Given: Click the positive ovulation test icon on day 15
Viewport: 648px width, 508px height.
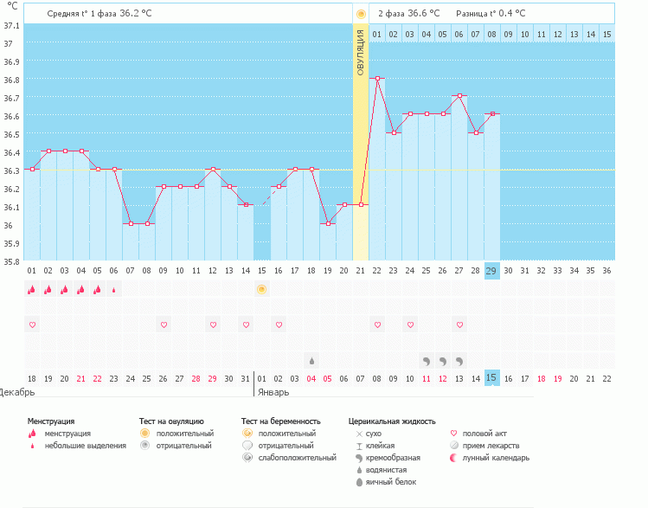Looking at the screenshot, I should click(x=261, y=289).
